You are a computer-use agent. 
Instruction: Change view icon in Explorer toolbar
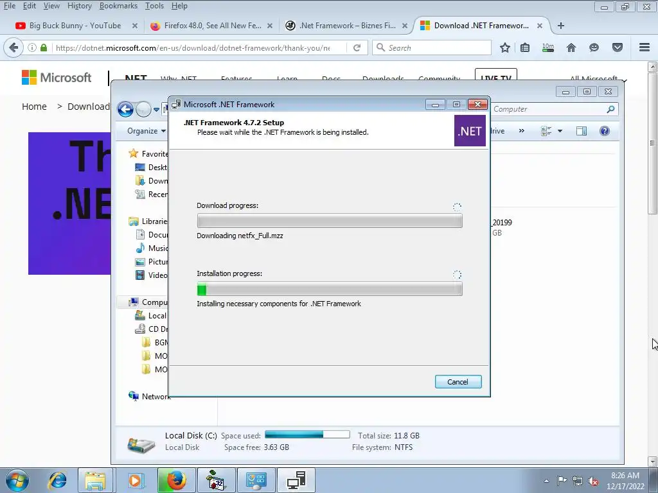click(546, 131)
